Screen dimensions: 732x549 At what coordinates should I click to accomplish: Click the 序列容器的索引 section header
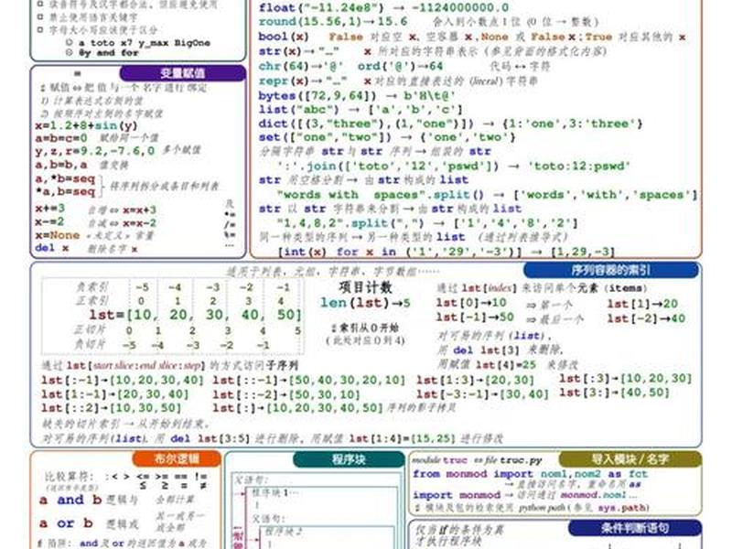click(611, 270)
